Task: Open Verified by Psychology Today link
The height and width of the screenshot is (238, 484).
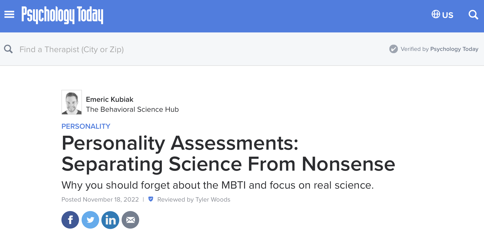Action: (439, 49)
